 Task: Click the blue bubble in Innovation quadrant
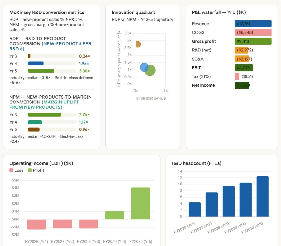click(144, 67)
